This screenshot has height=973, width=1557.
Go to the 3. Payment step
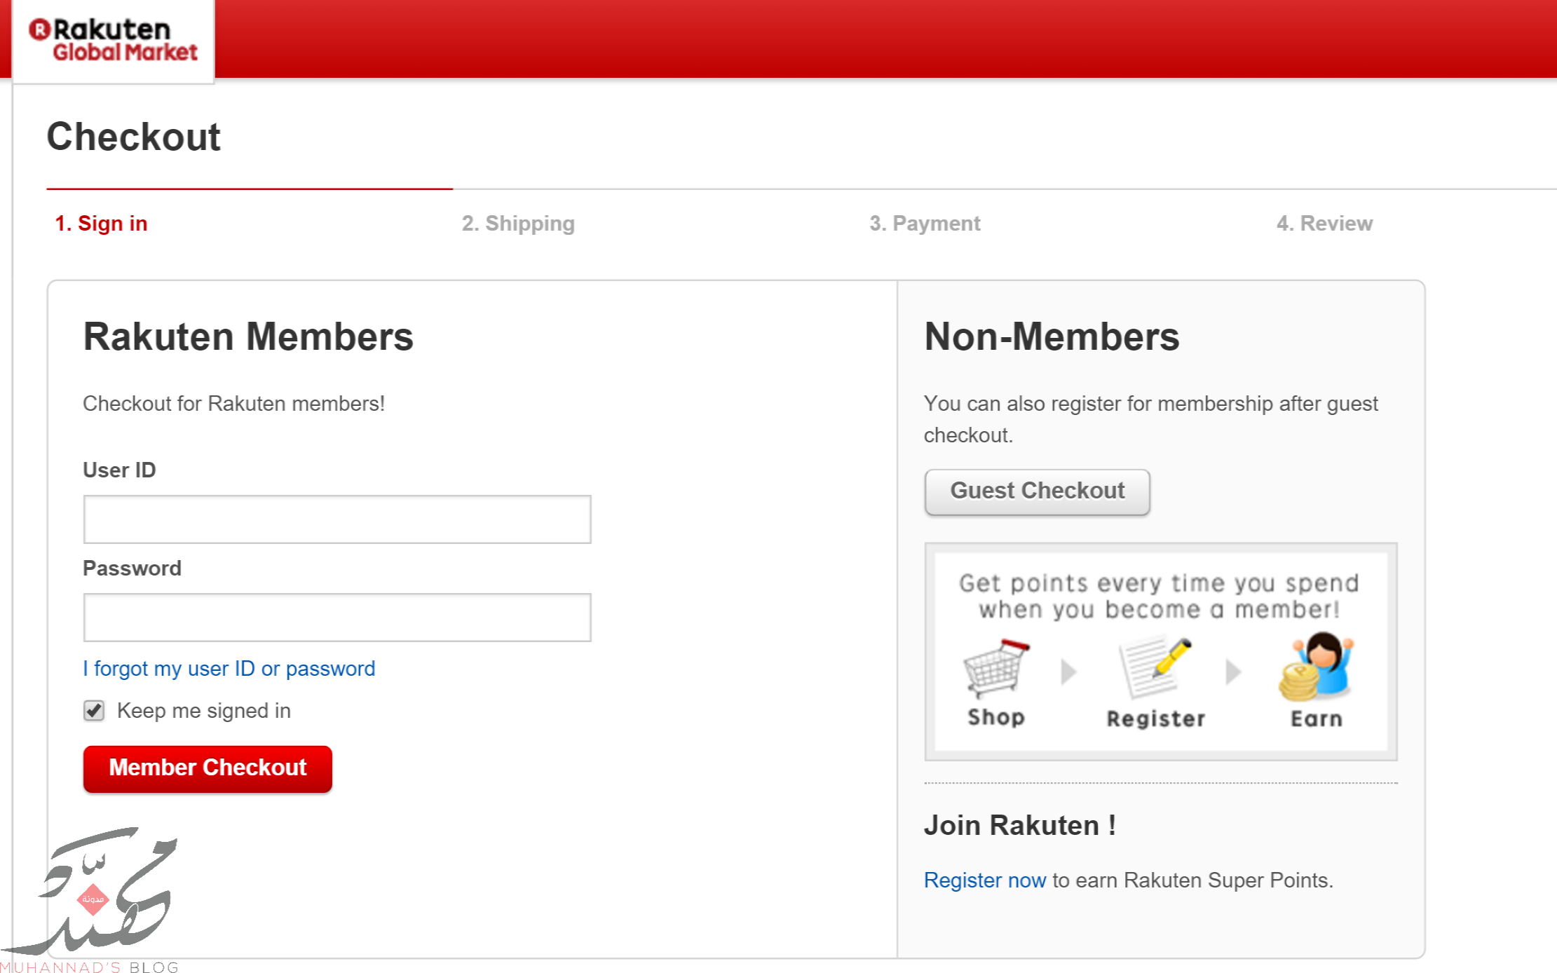[x=925, y=224]
